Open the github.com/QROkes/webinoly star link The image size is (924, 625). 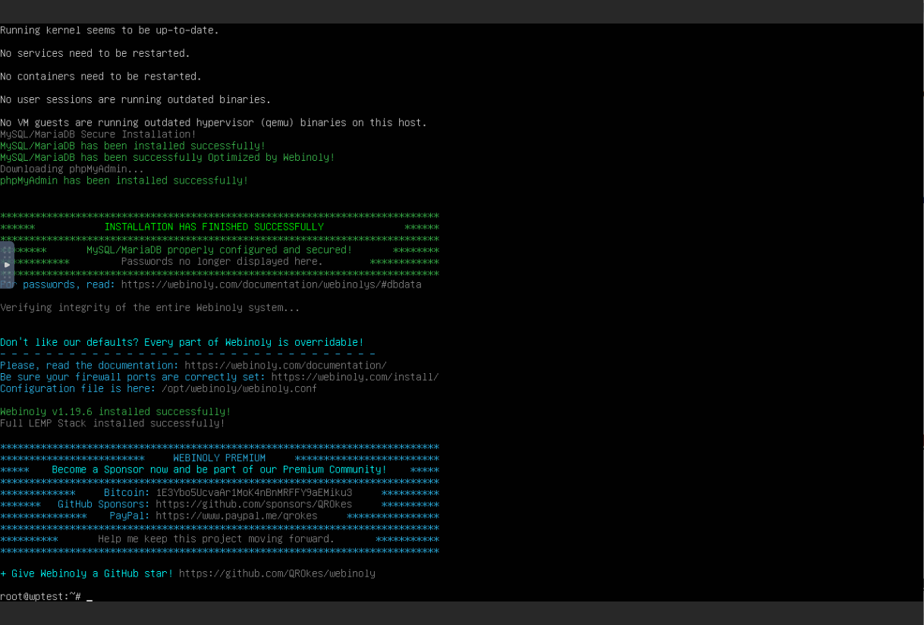tap(277, 573)
